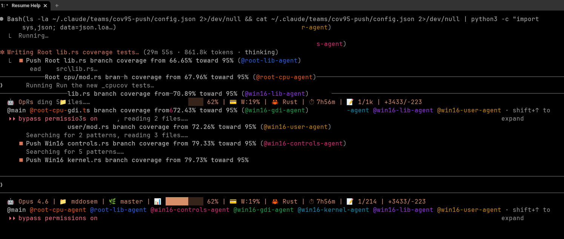Click the robot icon next to Opus 4.6
Screen dimensions: 564x239
(10, 201)
